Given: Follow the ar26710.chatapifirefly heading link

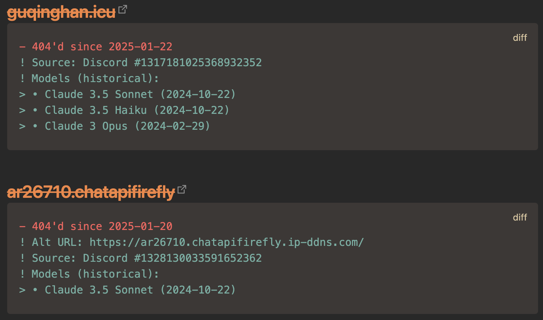Looking at the screenshot, I should (91, 192).
